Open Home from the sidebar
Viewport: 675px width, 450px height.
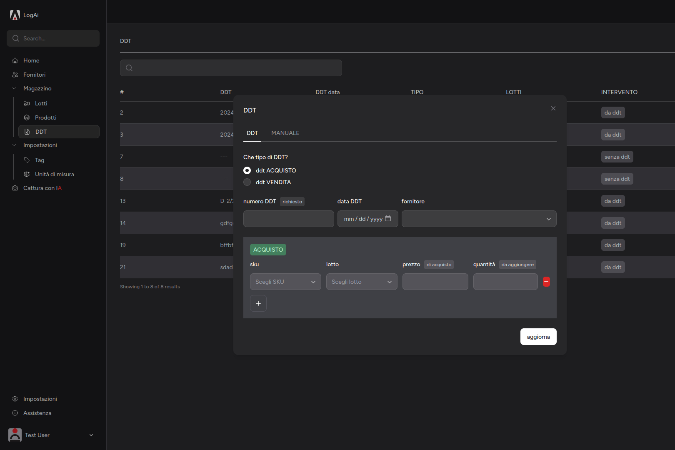30,60
